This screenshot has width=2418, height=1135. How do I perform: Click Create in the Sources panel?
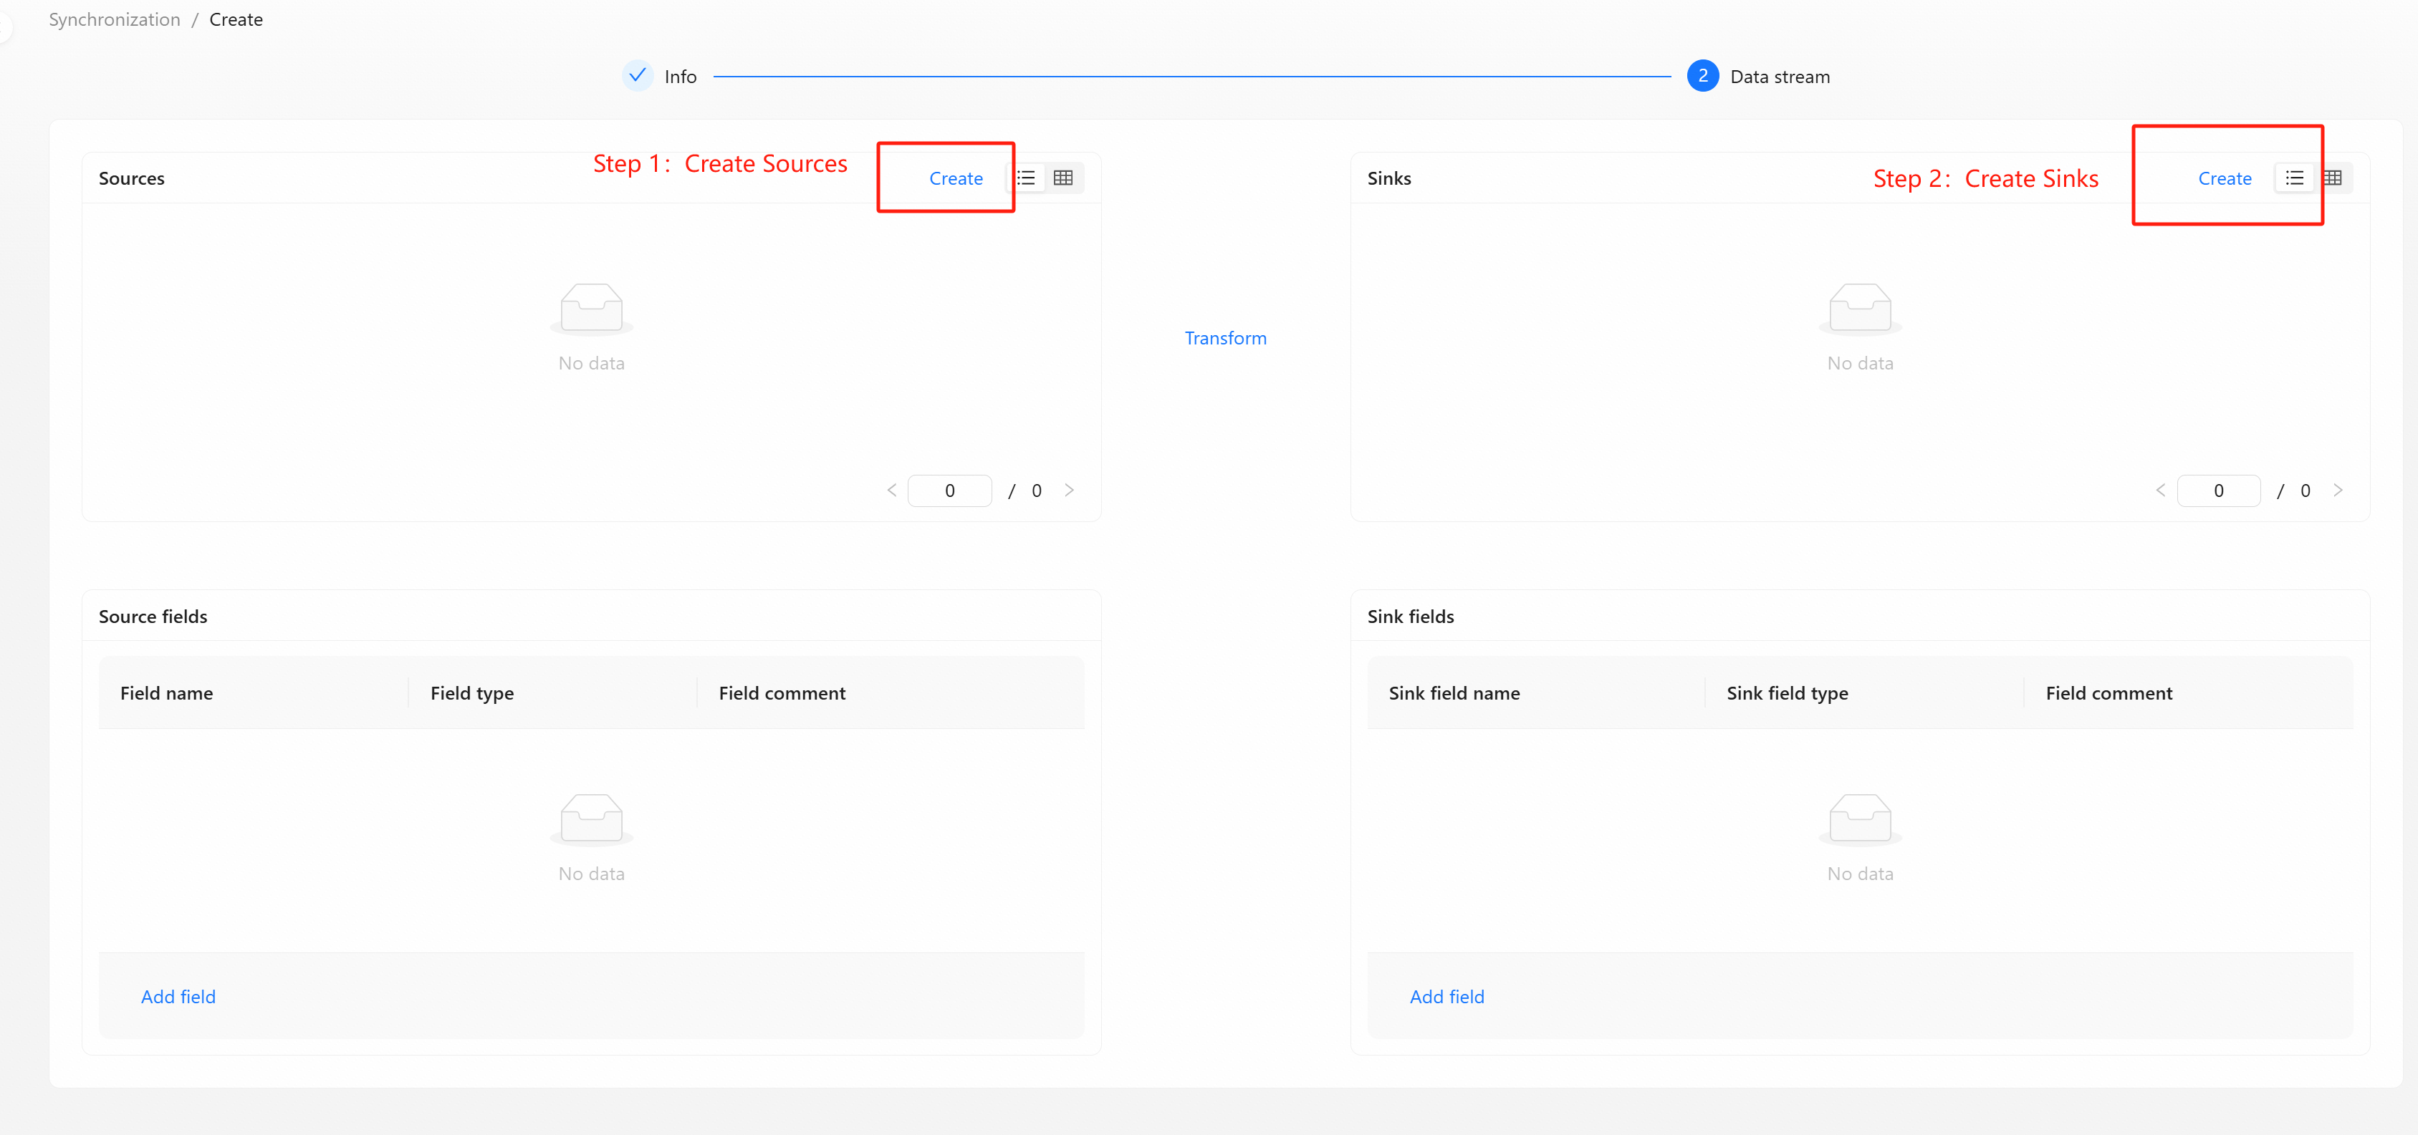click(954, 178)
